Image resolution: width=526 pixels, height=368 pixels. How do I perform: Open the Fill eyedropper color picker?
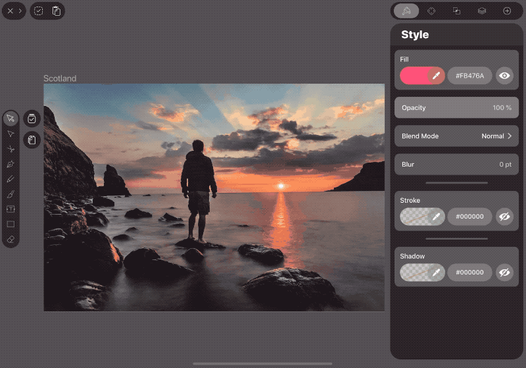(x=436, y=76)
